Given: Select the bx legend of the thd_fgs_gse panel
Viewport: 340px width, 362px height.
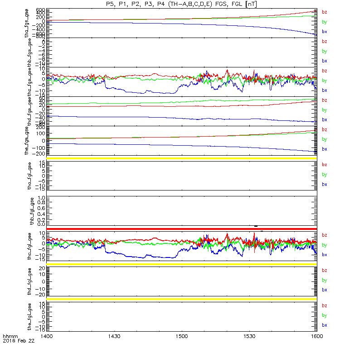Looking at the screenshot, I should [325, 120].
